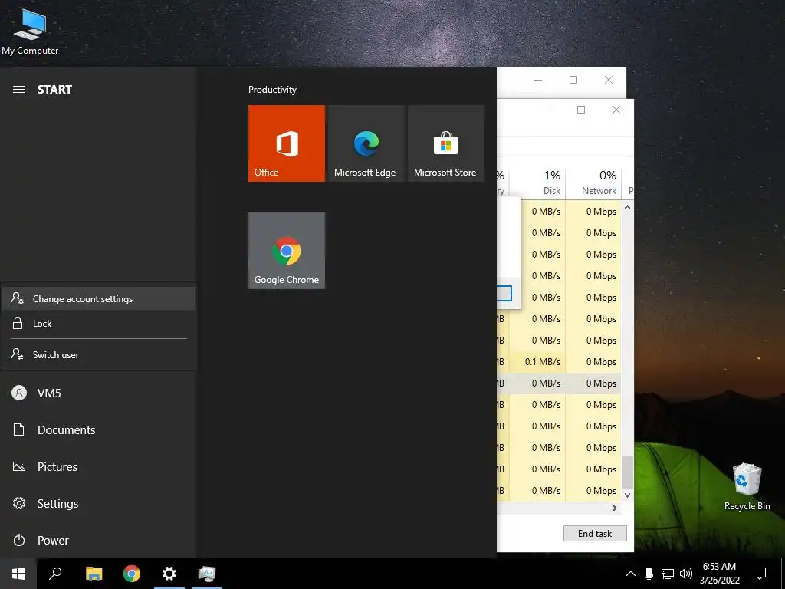The height and width of the screenshot is (589, 785).
Task: Open taskbar Search magnifier
Action: [55, 574]
